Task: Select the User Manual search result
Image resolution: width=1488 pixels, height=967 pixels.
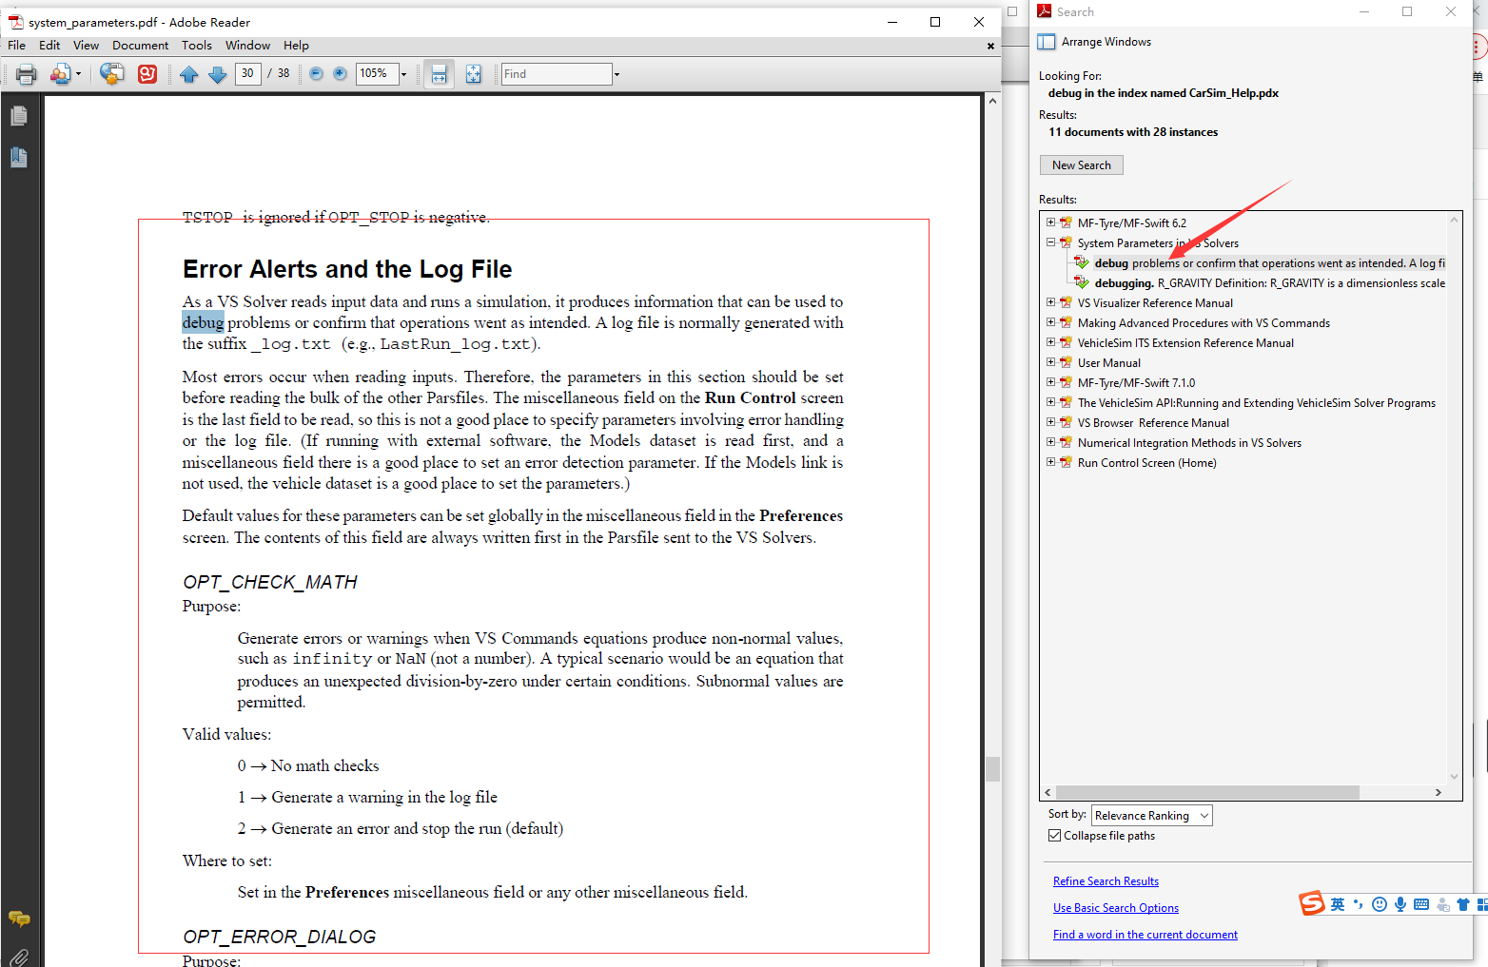Action: [x=1109, y=363]
